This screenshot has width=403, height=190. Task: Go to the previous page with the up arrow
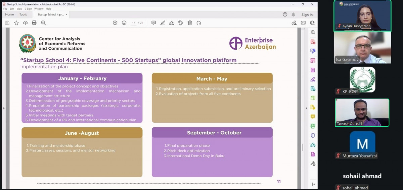(x=115, y=23)
